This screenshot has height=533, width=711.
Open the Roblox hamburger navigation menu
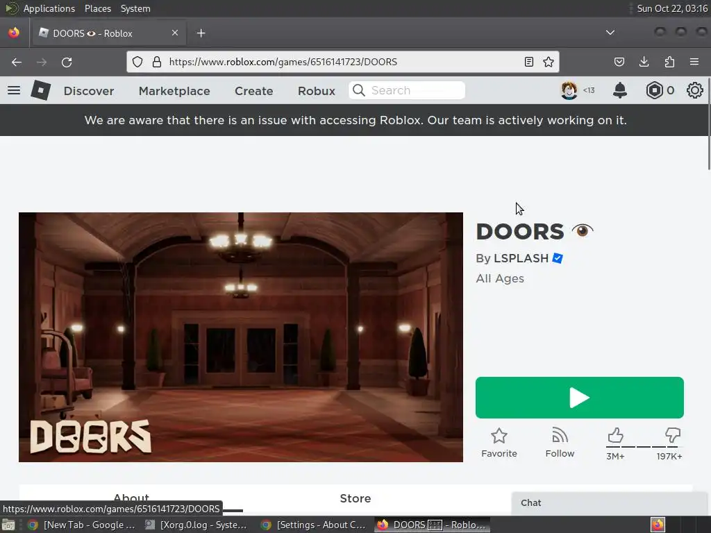coord(14,90)
